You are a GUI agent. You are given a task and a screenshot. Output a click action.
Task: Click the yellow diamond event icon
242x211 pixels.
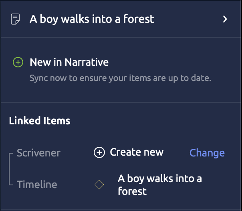point(99,185)
